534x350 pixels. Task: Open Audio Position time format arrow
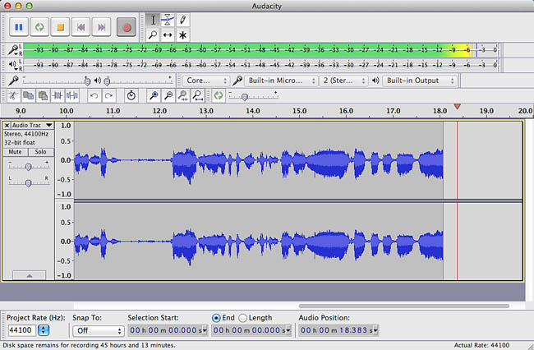[375, 330]
